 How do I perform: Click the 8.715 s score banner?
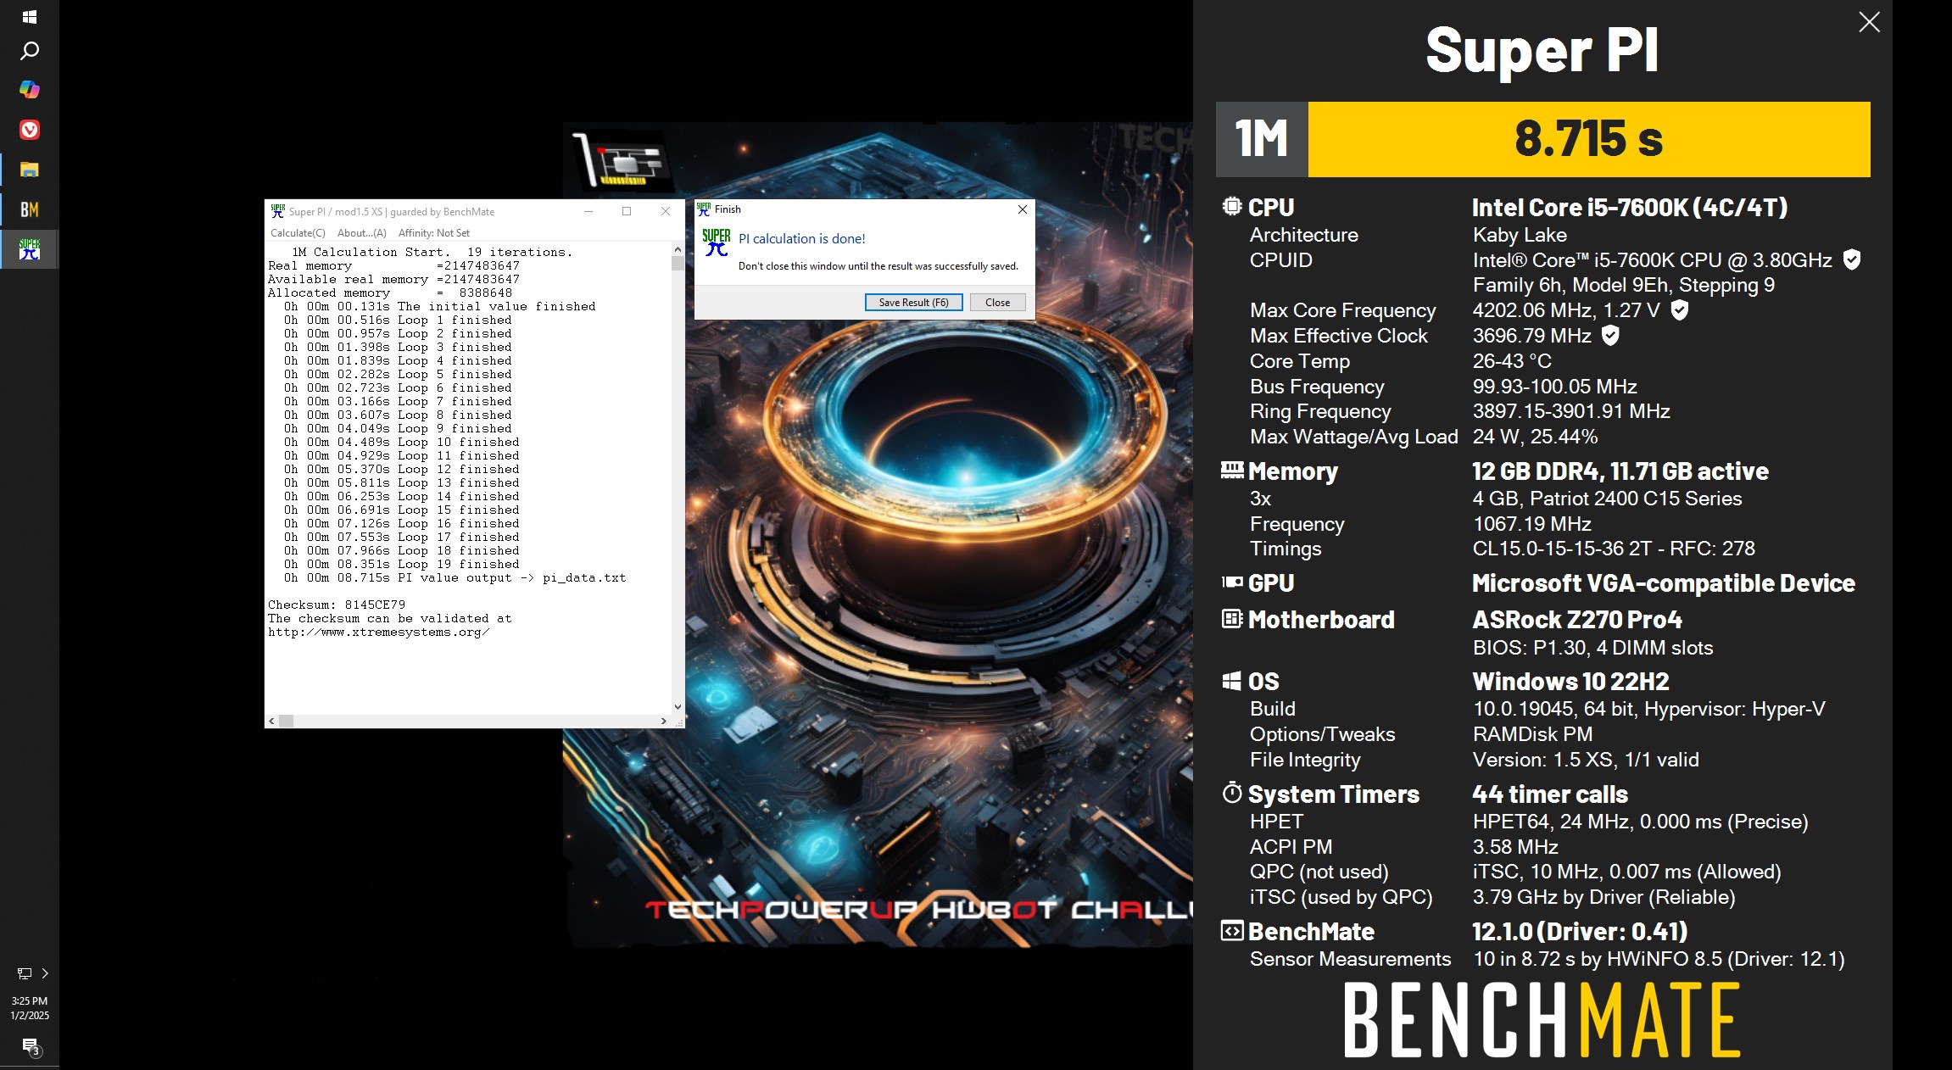coord(1589,139)
